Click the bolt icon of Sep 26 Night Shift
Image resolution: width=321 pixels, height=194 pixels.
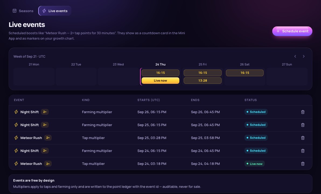pos(16,112)
